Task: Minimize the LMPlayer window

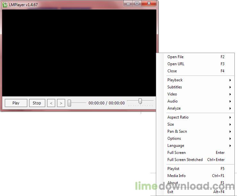Action: pyautogui.click(x=128, y=3)
